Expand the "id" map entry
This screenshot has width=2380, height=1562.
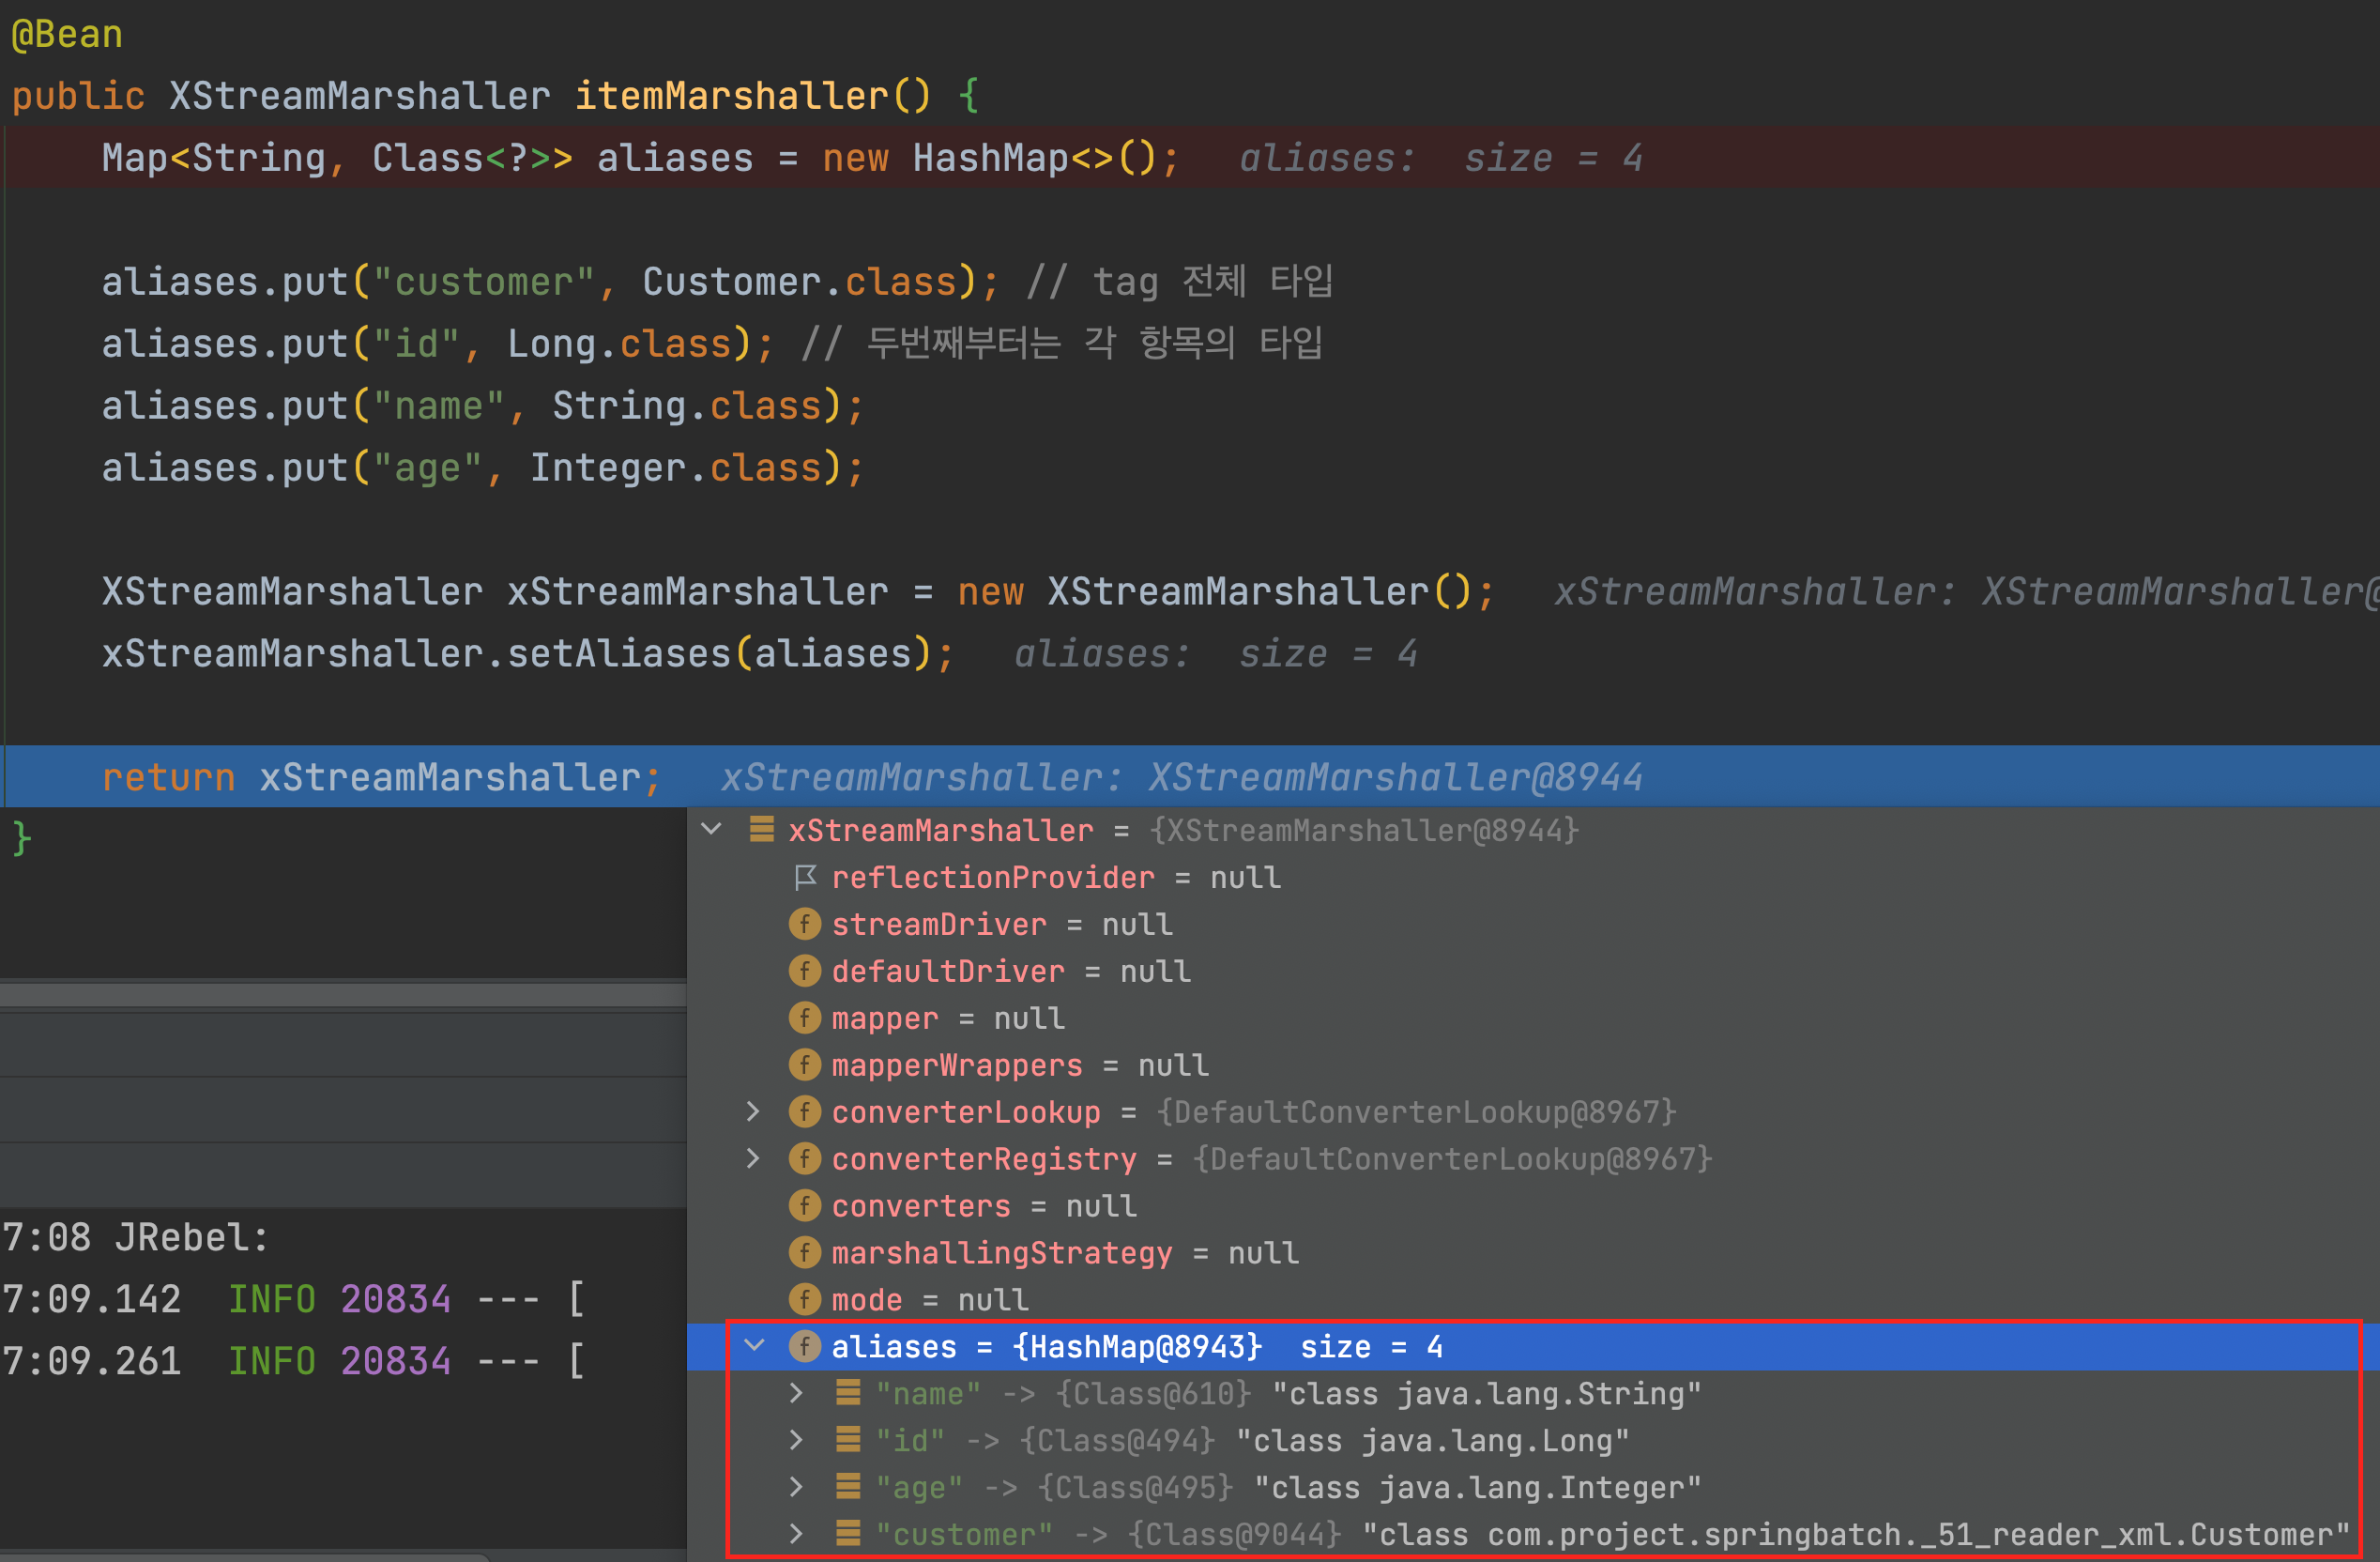click(x=796, y=1440)
